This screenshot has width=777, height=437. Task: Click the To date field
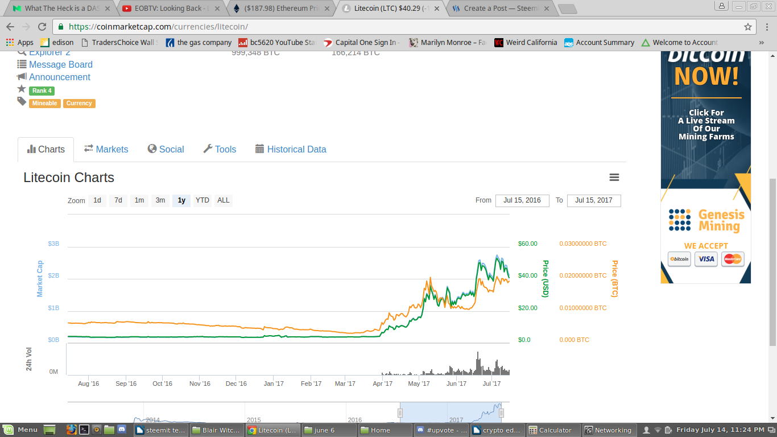(594, 200)
